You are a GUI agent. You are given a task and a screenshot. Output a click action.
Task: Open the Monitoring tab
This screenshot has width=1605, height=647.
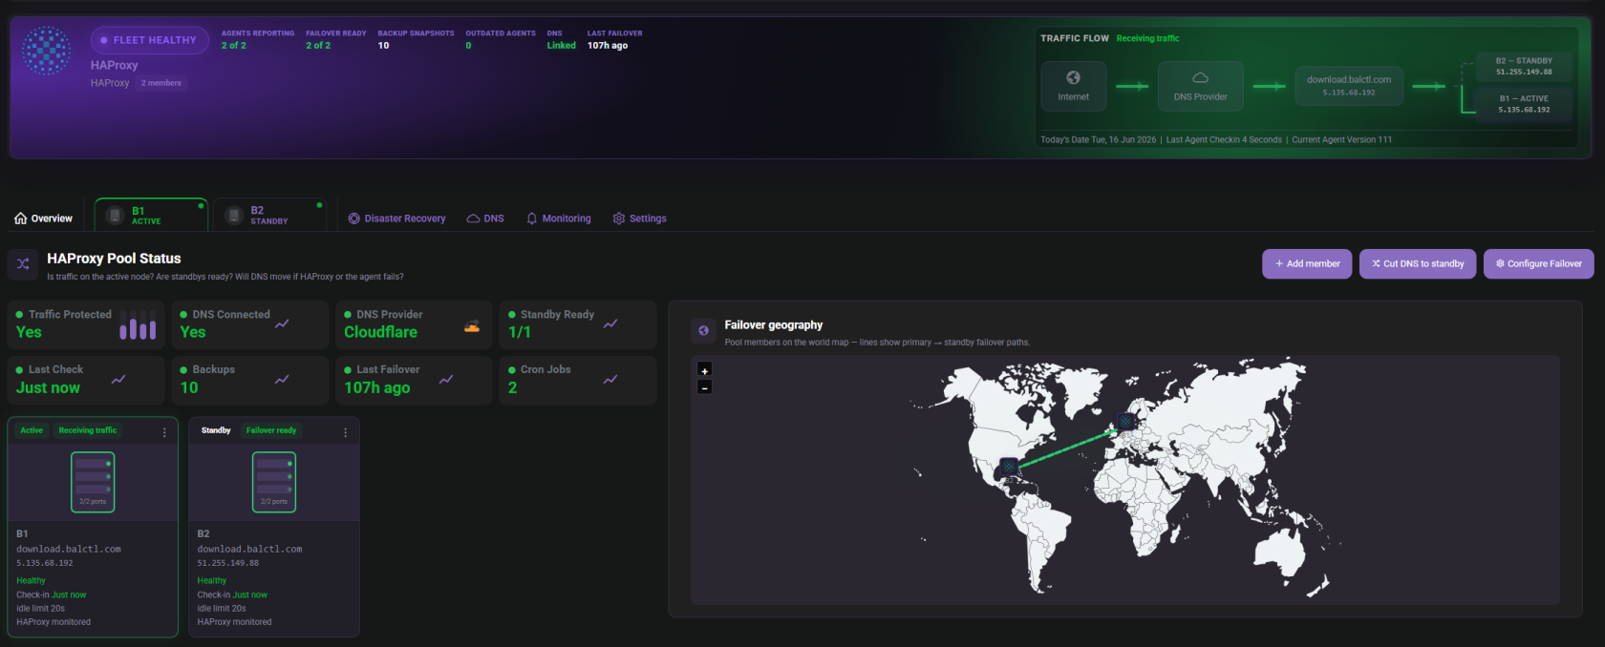(559, 219)
